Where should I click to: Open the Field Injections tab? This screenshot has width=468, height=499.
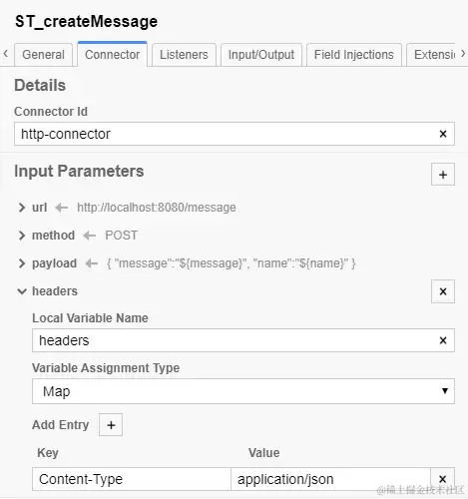pos(354,55)
